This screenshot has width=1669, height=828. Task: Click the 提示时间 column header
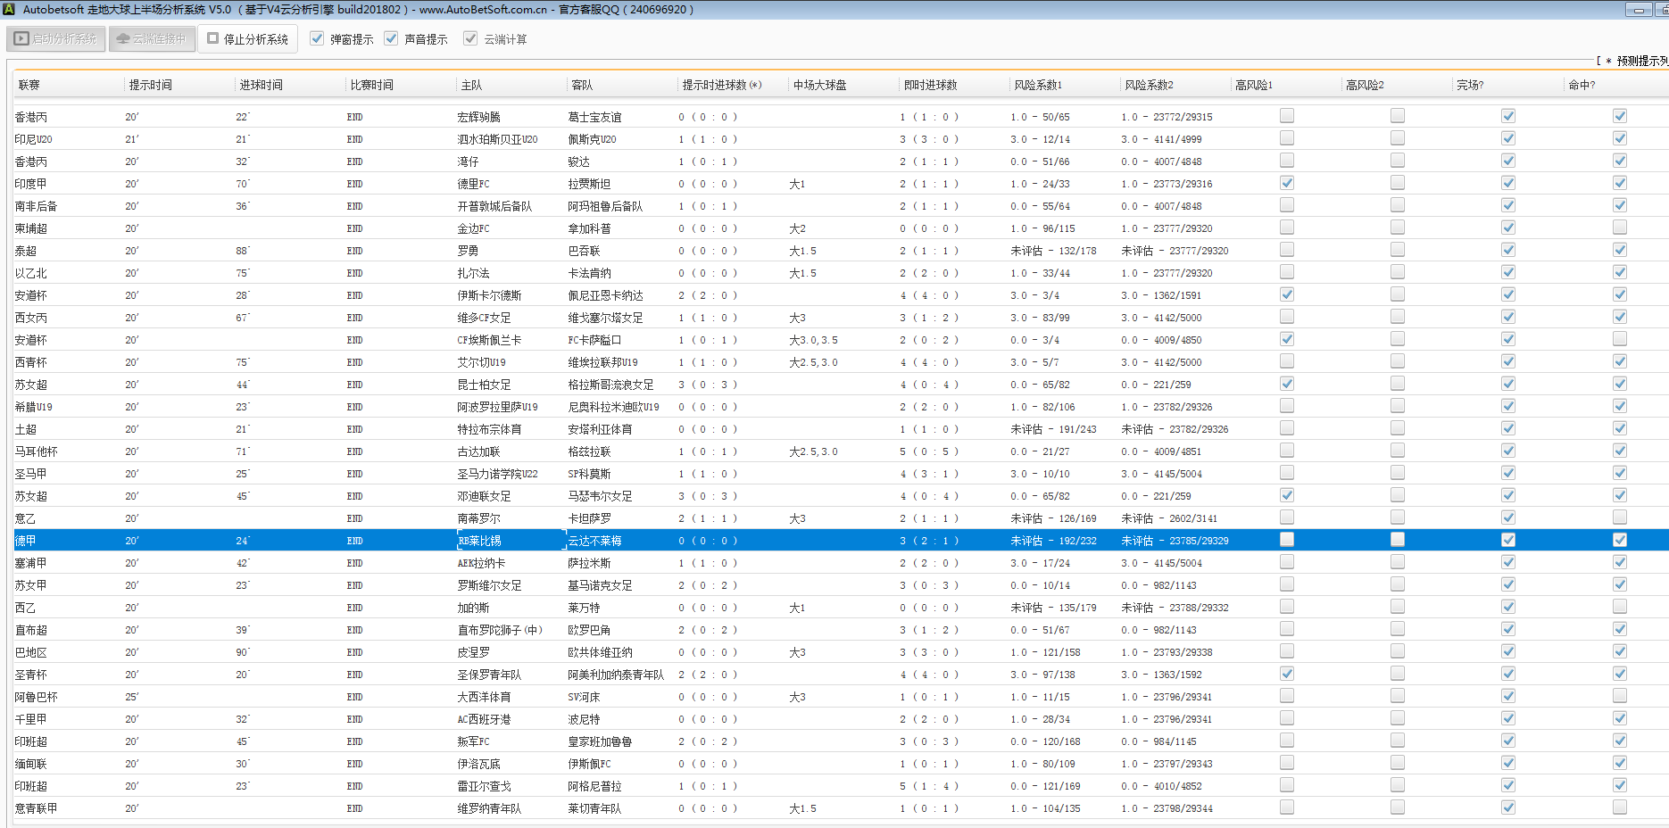150,86
